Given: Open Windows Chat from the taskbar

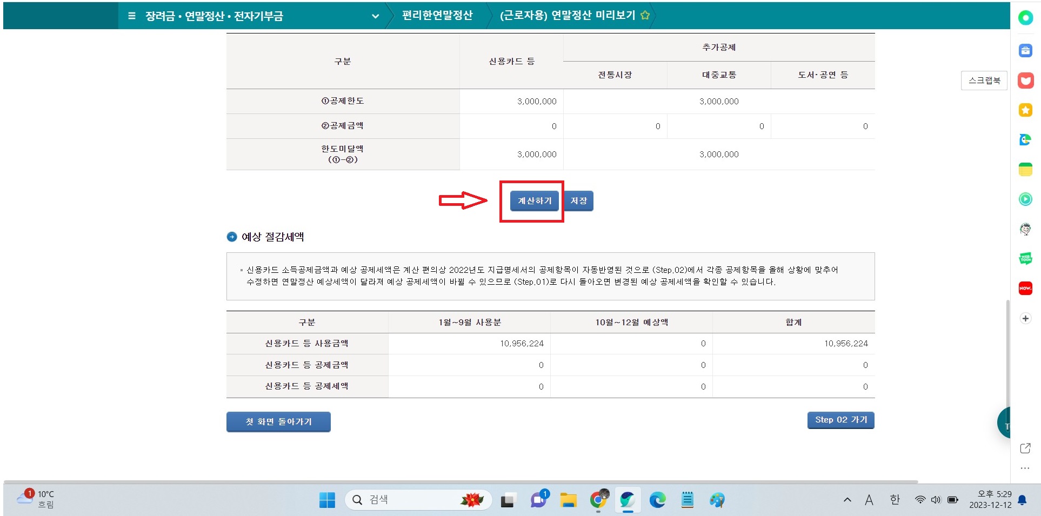Looking at the screenshot, I should click(537, 500).
